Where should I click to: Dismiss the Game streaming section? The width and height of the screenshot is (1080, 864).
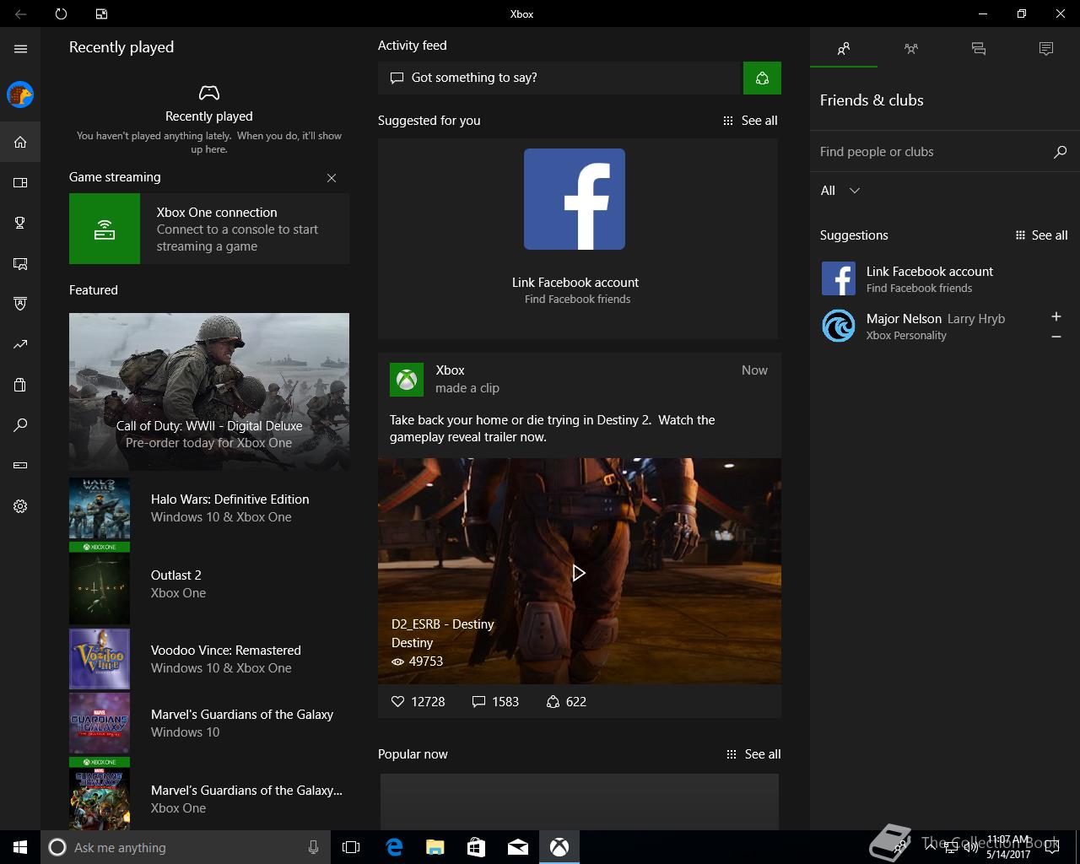pos(332,178)
